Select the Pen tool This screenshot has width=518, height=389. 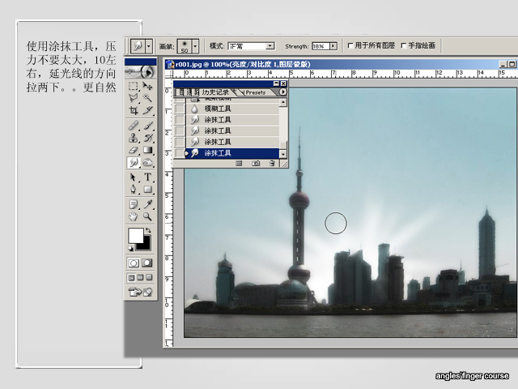133,189
